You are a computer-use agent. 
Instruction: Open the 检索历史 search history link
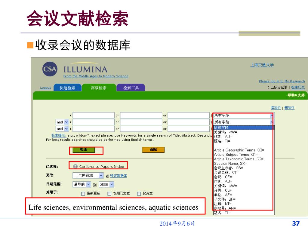tap(298, 88)
